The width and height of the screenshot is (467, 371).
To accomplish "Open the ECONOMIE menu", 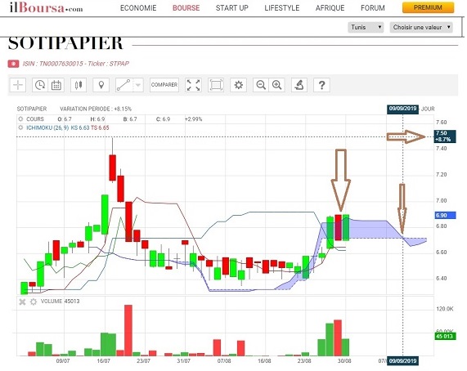I will 138,8.
